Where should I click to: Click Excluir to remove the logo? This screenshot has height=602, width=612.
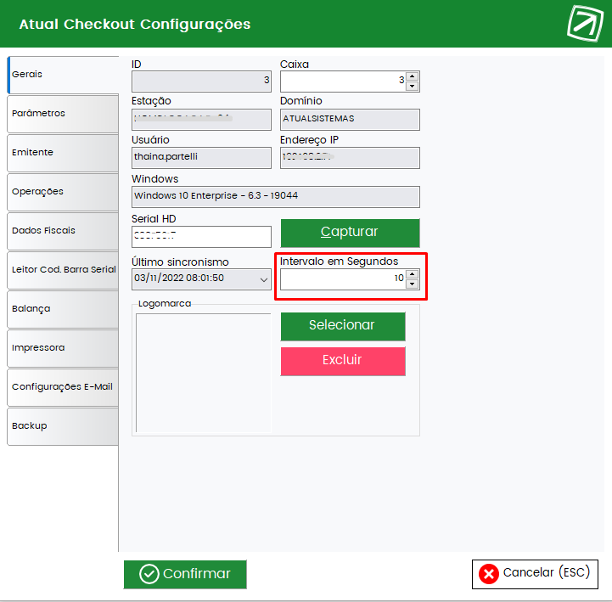(x=343, y=361)
